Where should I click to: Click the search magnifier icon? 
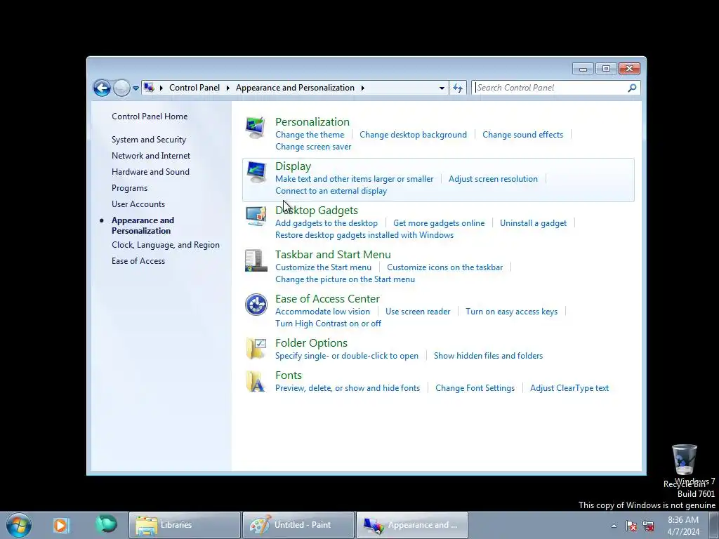click(632, 88)
